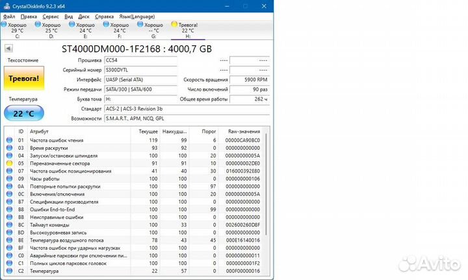Viewport: 468px width, 280px height.
Task: Click the yellow status icon for attribute 05
Action: pyautogui.click(x=10, y=163)
